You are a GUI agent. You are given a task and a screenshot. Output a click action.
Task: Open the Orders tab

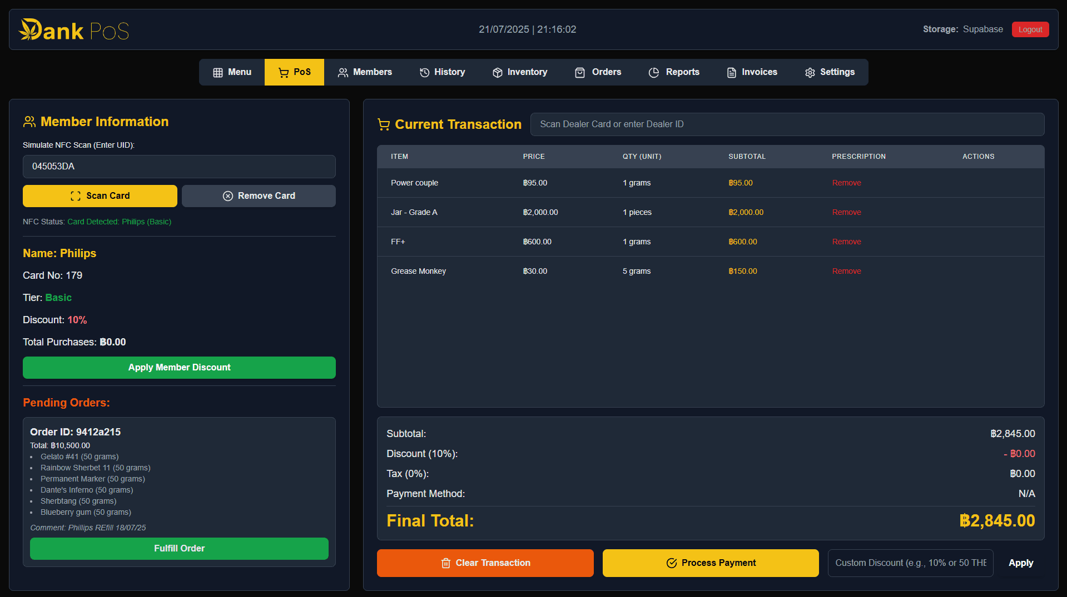point(598,72)
